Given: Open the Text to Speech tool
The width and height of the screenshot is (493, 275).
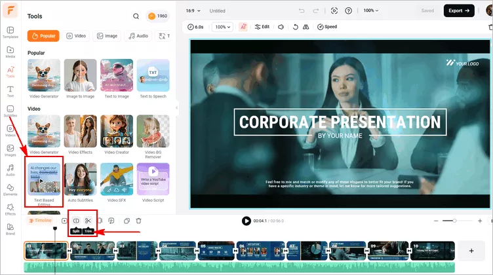Looking at the screenshot, I should pos(153,79).
